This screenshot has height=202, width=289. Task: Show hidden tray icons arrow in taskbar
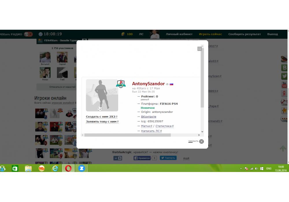[241, 169]
